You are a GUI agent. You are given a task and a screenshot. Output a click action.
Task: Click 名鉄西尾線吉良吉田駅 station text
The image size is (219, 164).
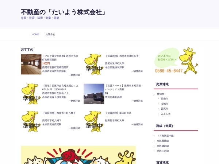(54, 71)
